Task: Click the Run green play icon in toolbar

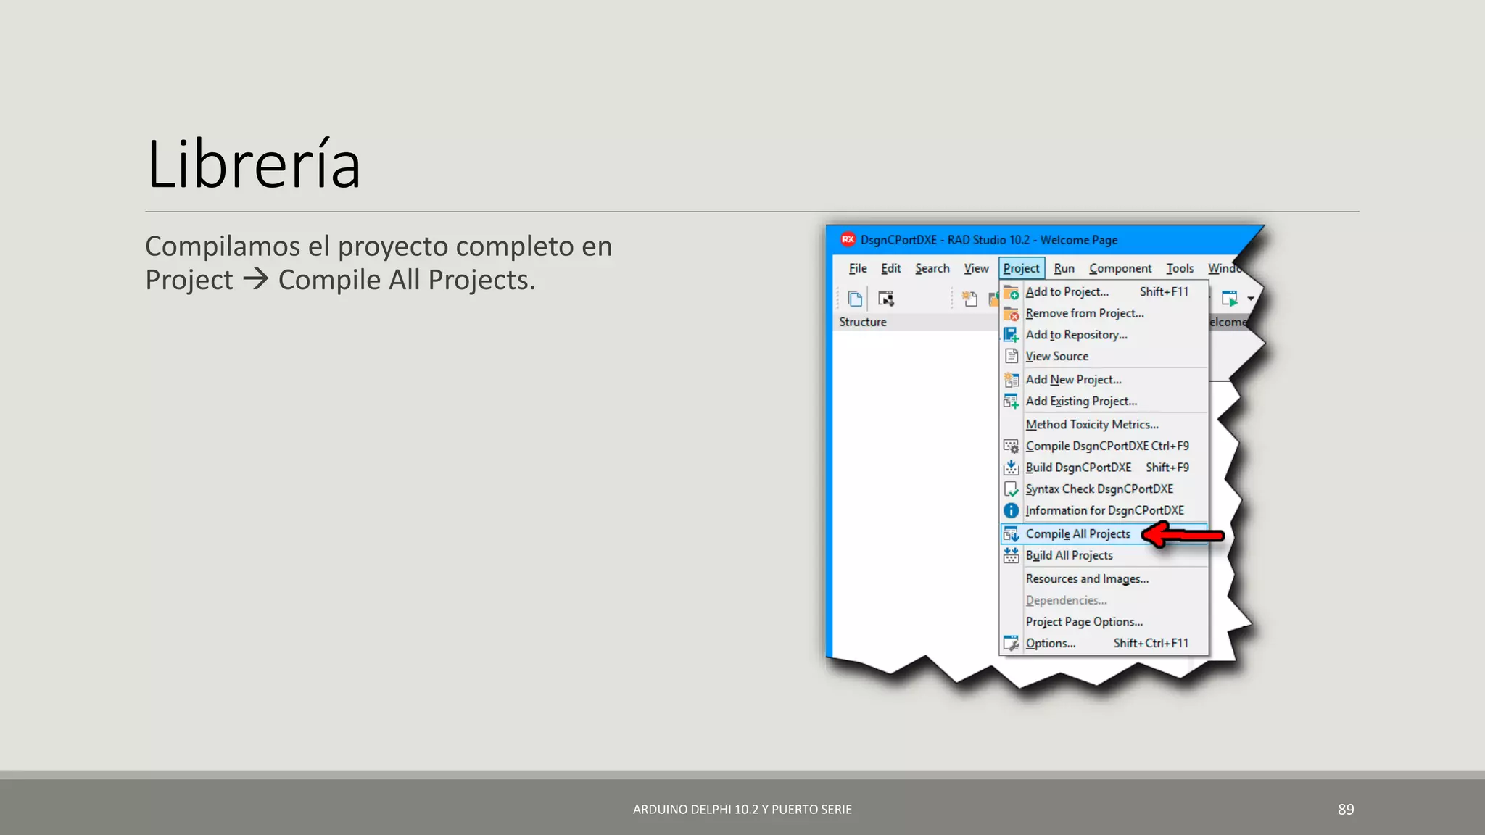Action: (x=1230, y=298)
